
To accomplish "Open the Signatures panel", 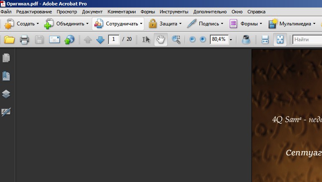I will coord(6,112).
